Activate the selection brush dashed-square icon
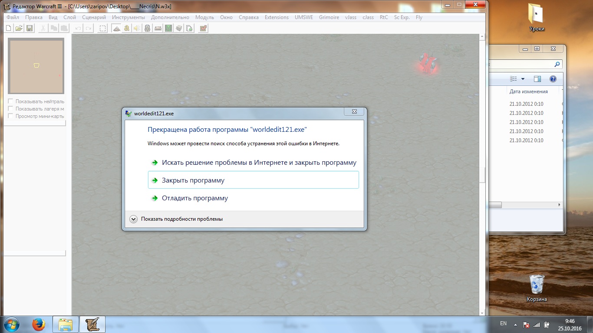Image resolution: width=593 pixels, height=333 pixels. (x=102, y=28)
